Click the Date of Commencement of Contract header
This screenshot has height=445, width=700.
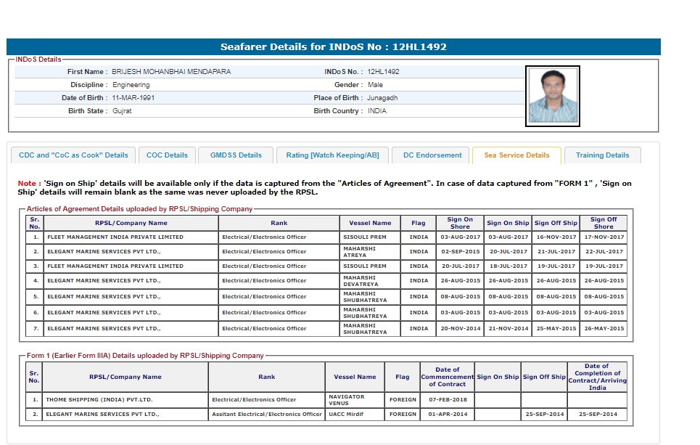click(448, 377)
